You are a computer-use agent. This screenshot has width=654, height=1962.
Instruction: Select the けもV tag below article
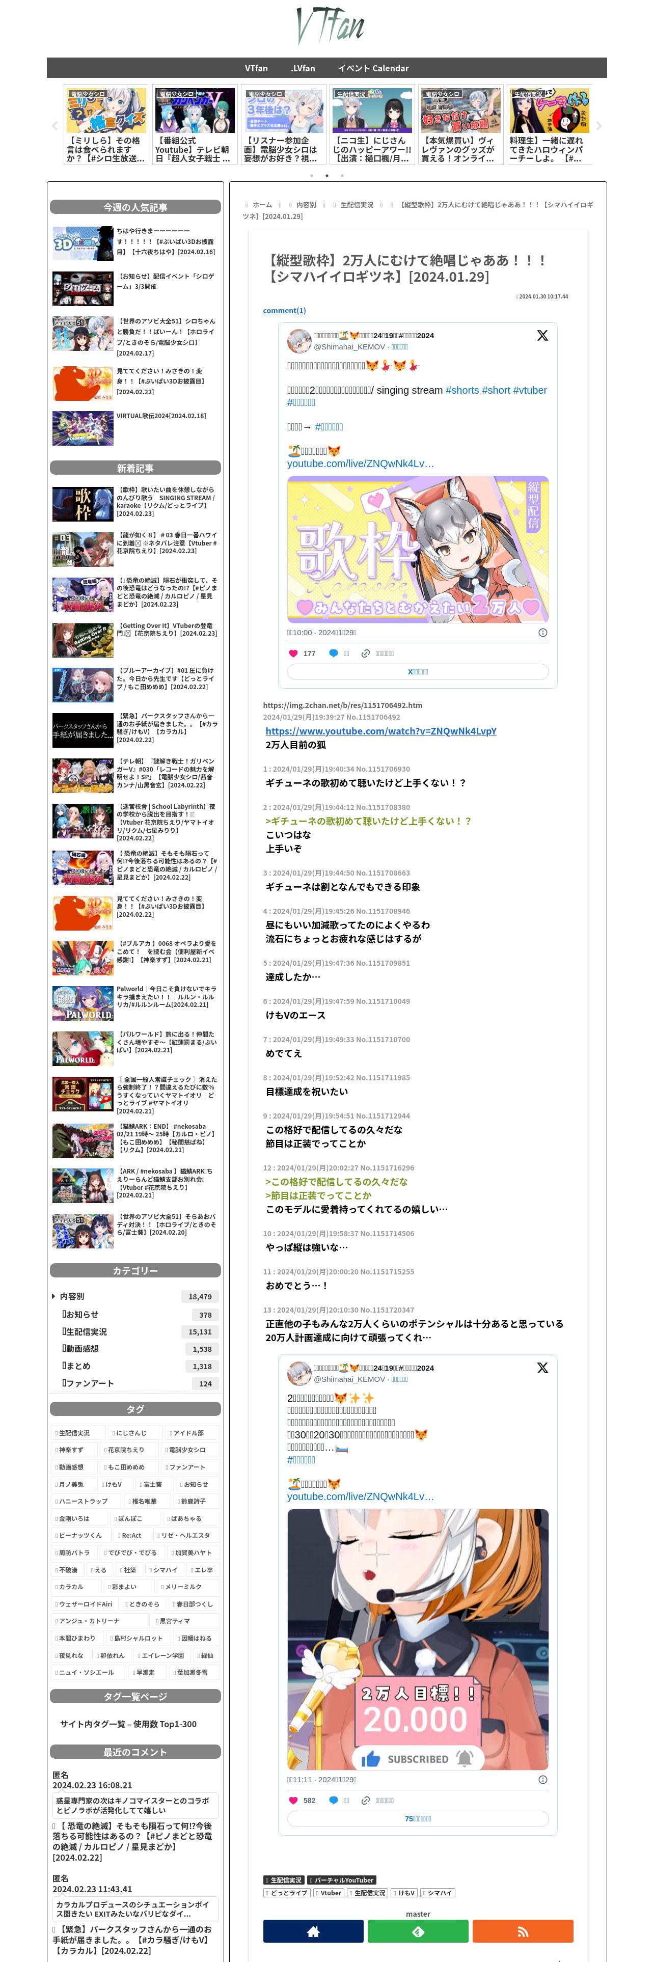(x=403, y=1892)
